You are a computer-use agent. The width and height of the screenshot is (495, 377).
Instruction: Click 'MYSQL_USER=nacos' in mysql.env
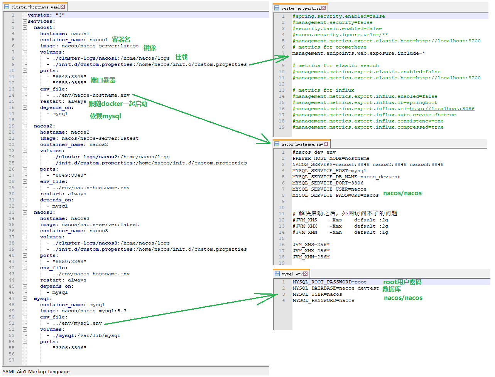(317, 294)
